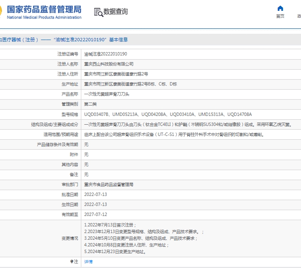Click the 产品储存条件及有效期 label

point(58,145)
